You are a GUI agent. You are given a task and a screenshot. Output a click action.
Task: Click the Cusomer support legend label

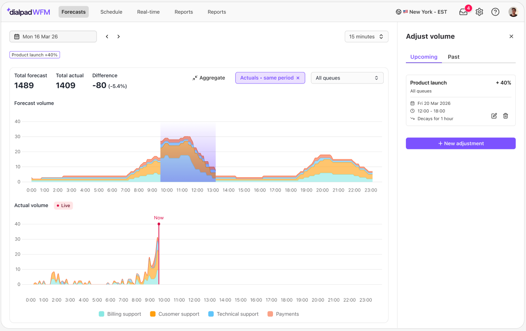click(x=179, y=314)
